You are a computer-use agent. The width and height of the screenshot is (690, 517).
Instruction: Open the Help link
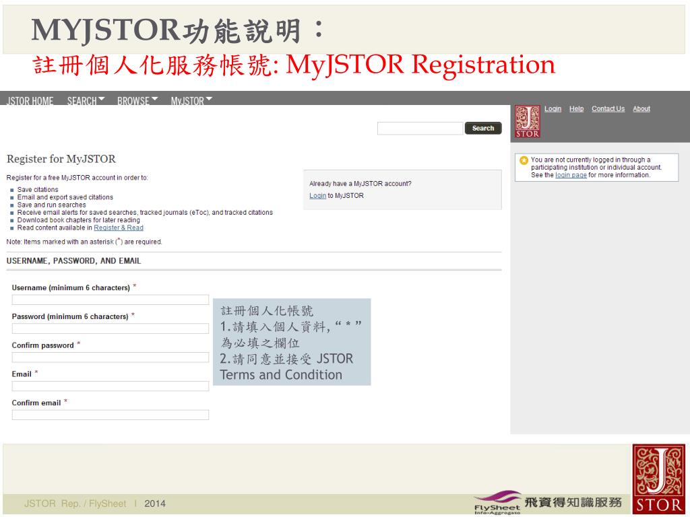[577, 109]
